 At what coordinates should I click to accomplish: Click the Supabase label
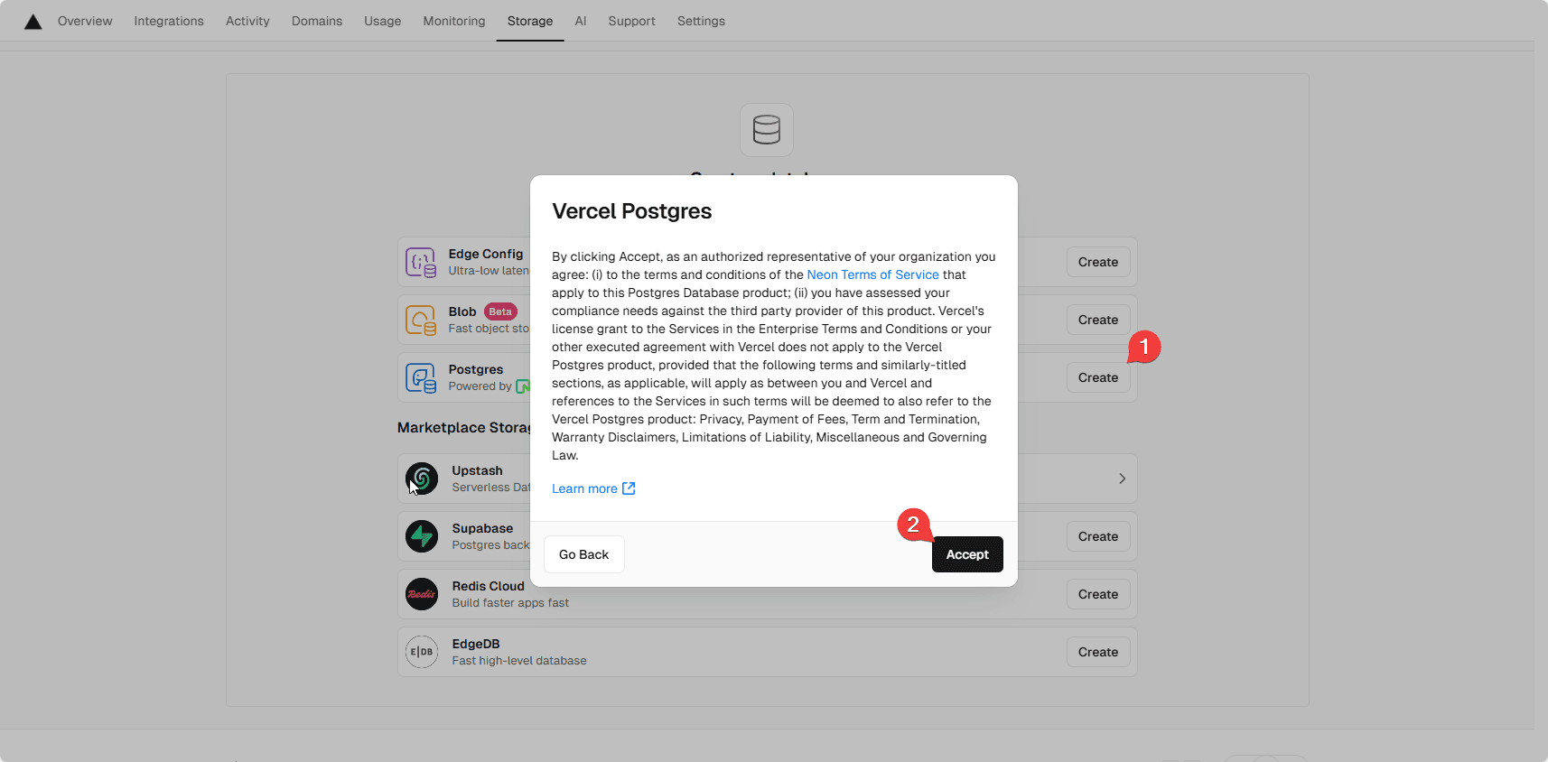pos(482,528)
